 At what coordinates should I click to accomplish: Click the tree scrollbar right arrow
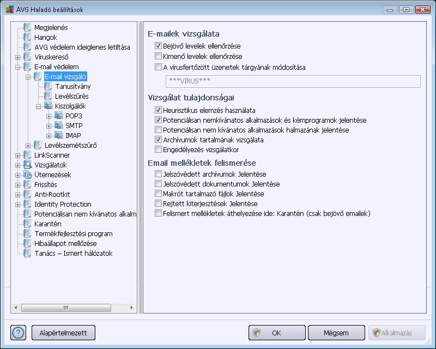[131, 308]
